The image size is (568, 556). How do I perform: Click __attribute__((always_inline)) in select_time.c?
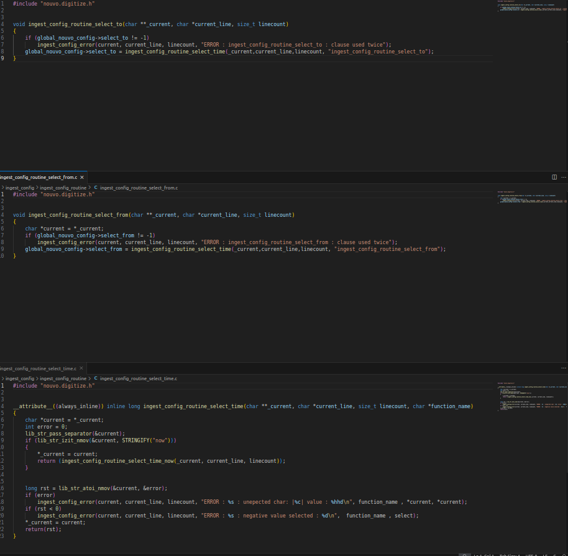tap(58, 406)
